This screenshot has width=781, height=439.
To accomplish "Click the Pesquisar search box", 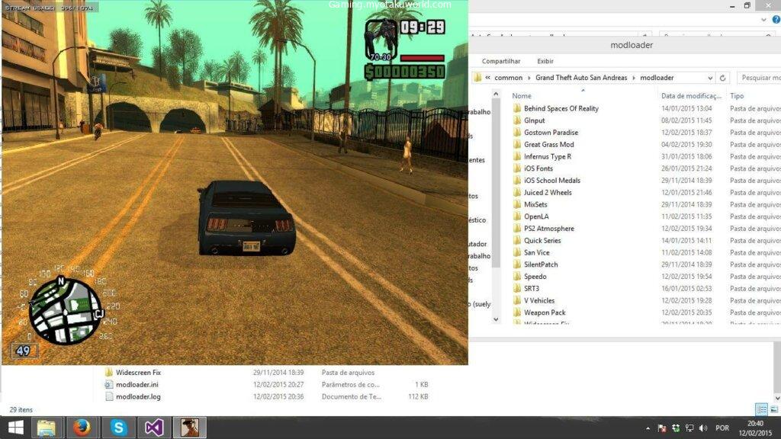I will [759, 78].
